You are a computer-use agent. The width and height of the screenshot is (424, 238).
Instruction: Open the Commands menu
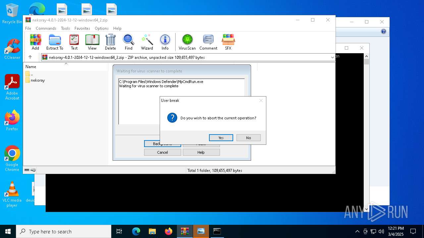tap(46, 28)
